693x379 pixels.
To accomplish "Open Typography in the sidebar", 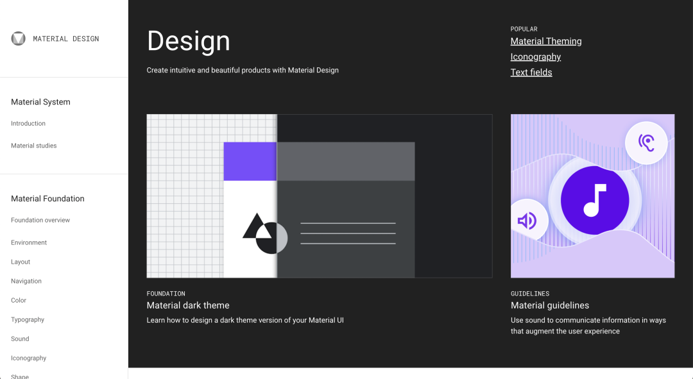I will [28, 320].
